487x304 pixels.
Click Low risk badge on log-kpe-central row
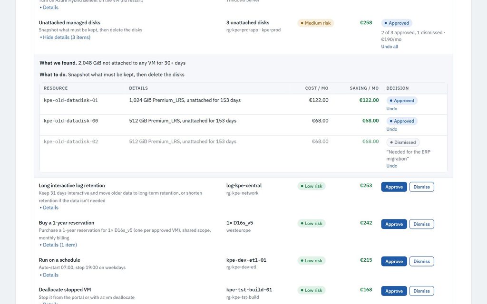coord(312,186)
